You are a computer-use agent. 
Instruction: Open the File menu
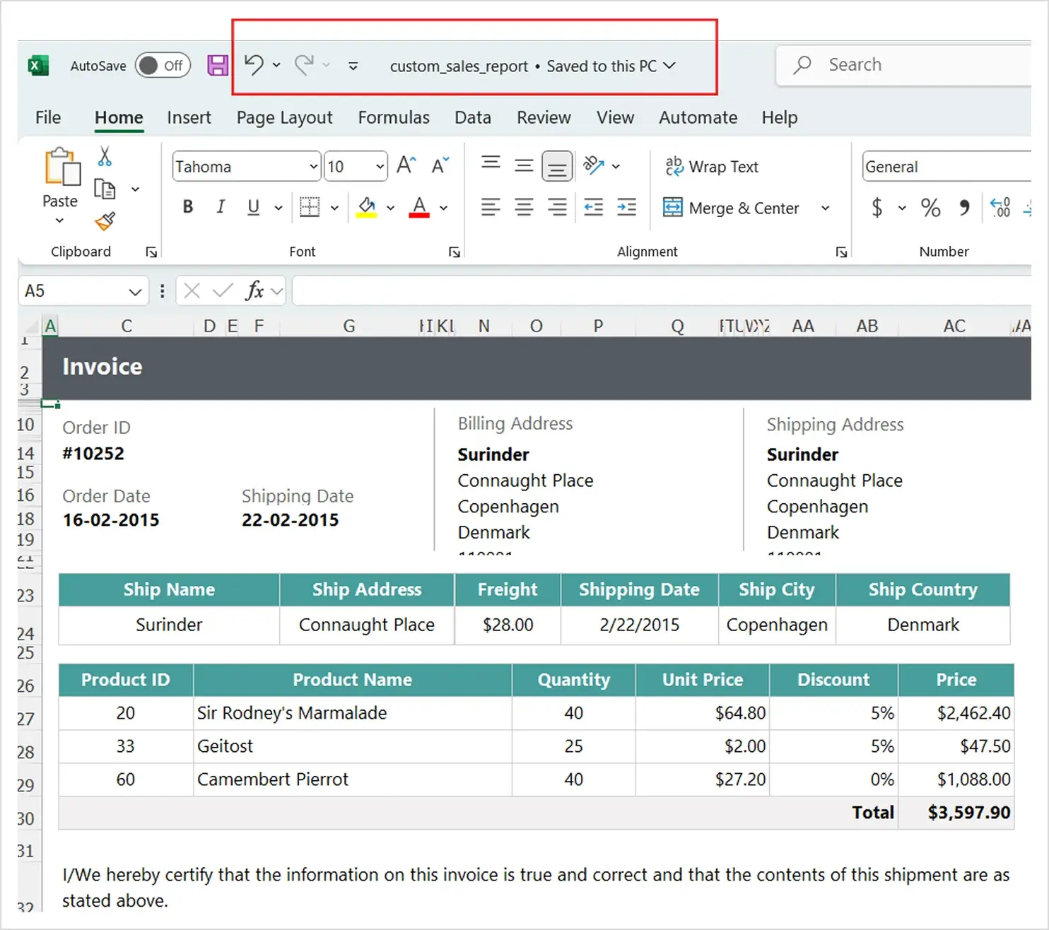point(48,117)
